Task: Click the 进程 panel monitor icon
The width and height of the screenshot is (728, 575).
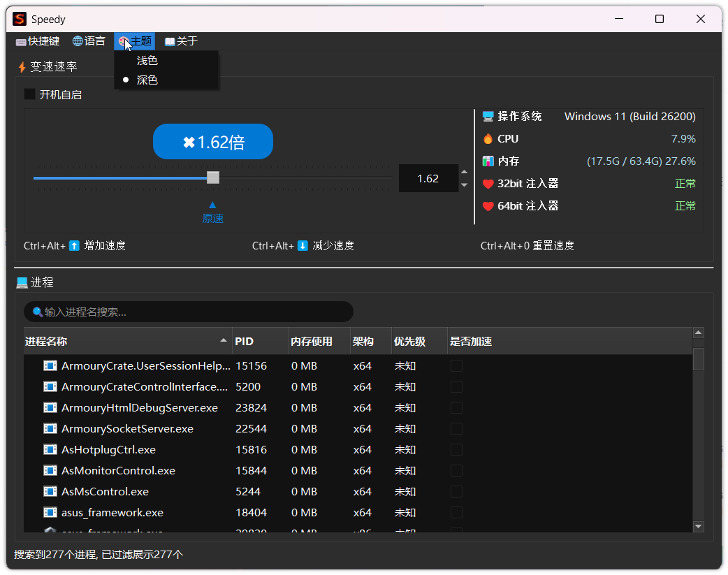Action: (21, 282)
